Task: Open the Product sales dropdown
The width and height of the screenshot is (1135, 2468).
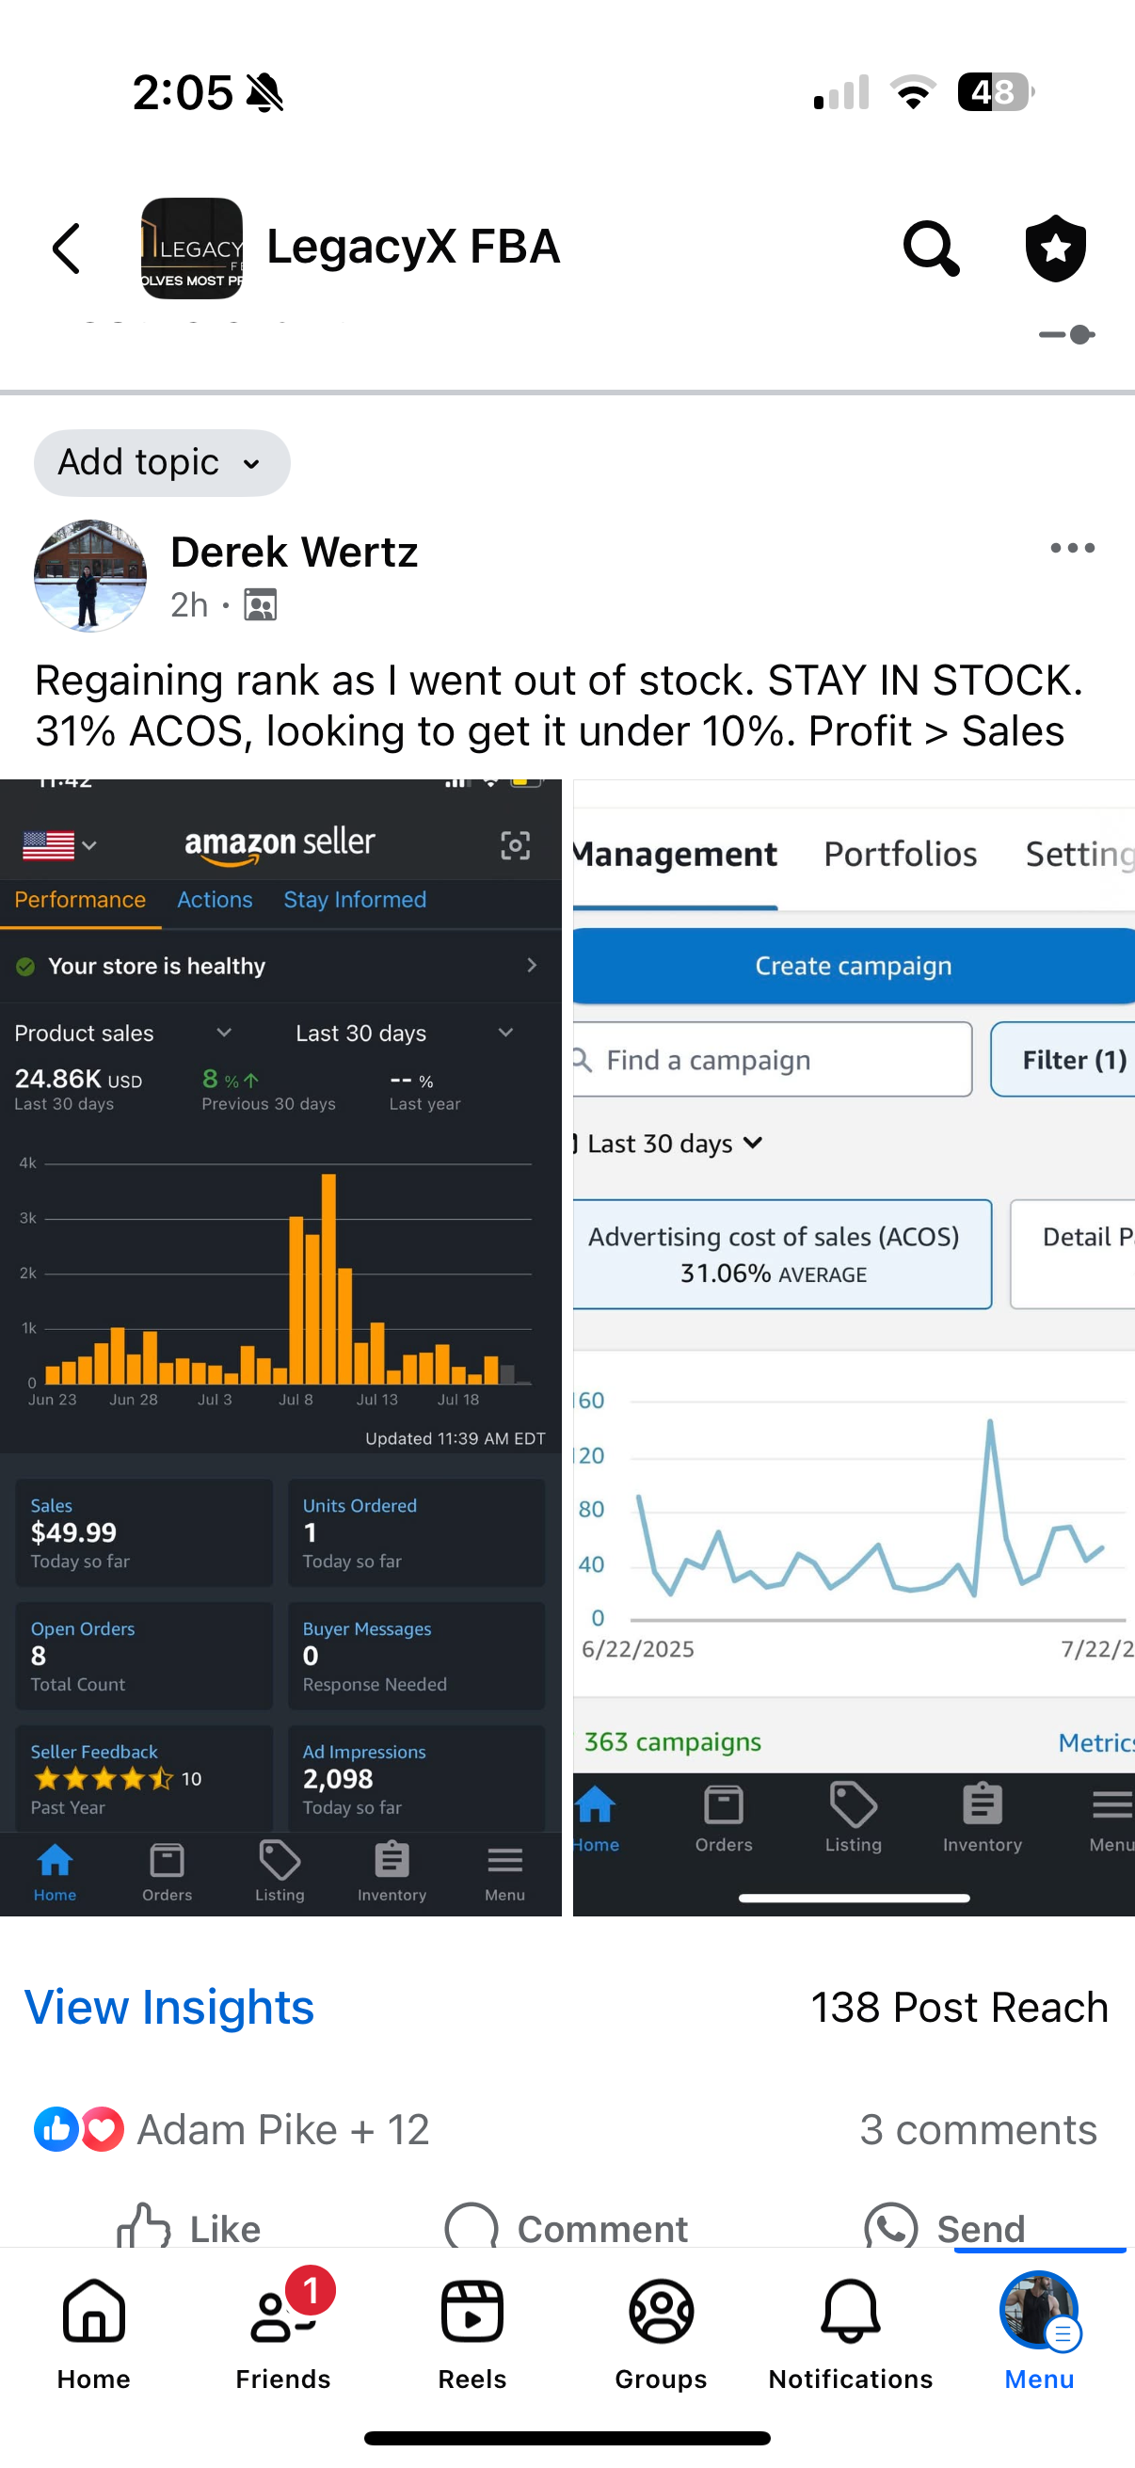Action: click(123, 1033)
